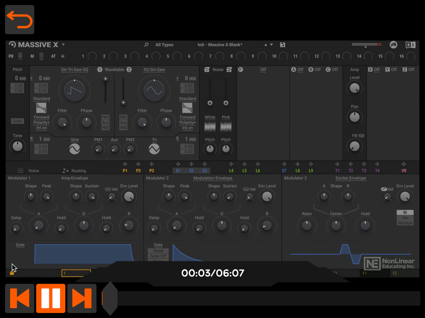
Task: Grab the T1 modulation drag handle
Action: point(337,164)
